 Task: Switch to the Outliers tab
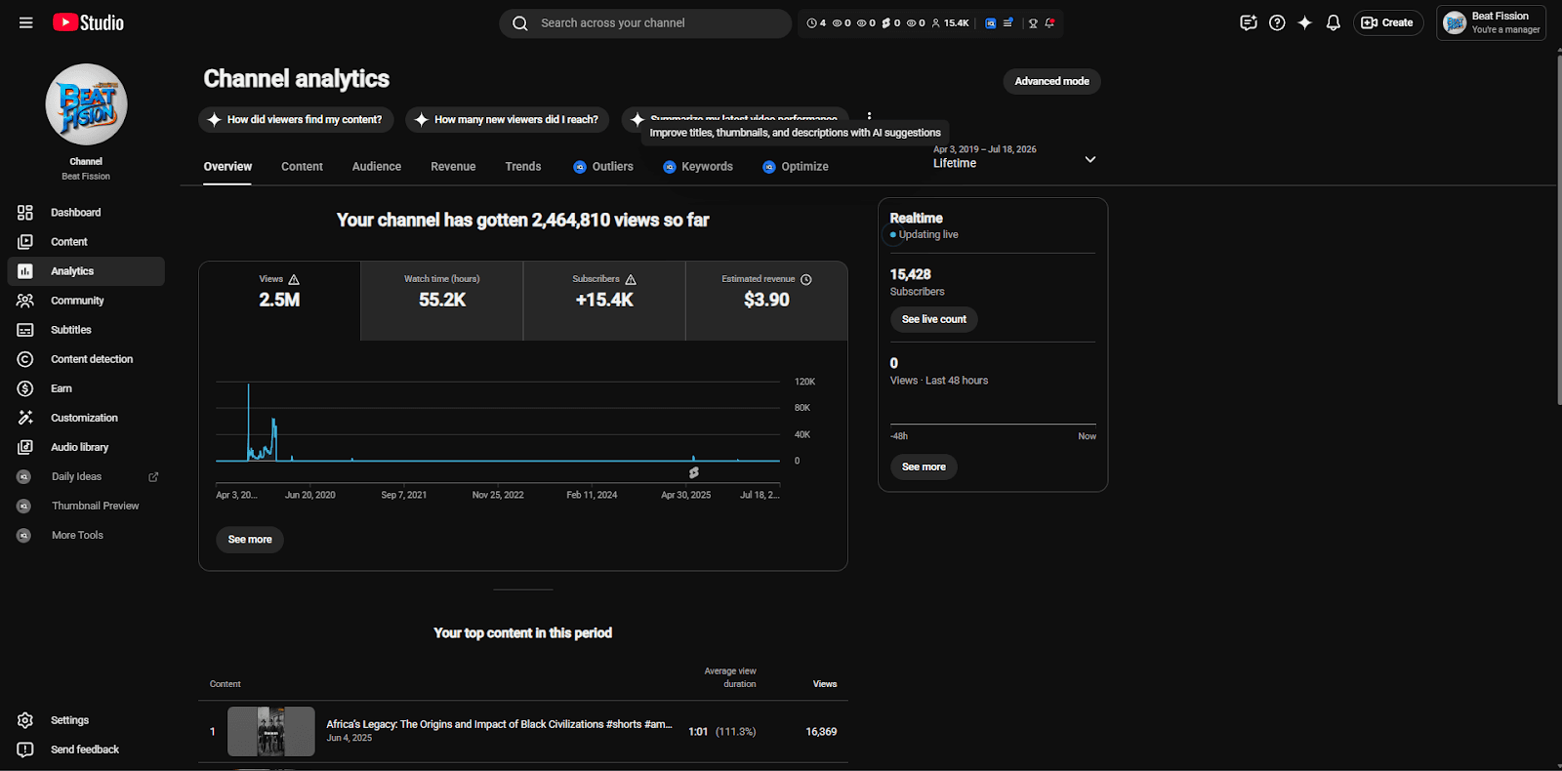(x=603, y=167)
